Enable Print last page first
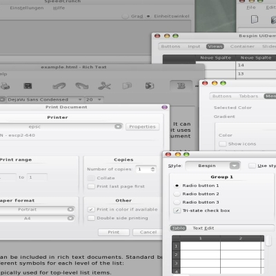Image resolution: width=276 pixels, height=276 pixels. (x=91, y=186)
